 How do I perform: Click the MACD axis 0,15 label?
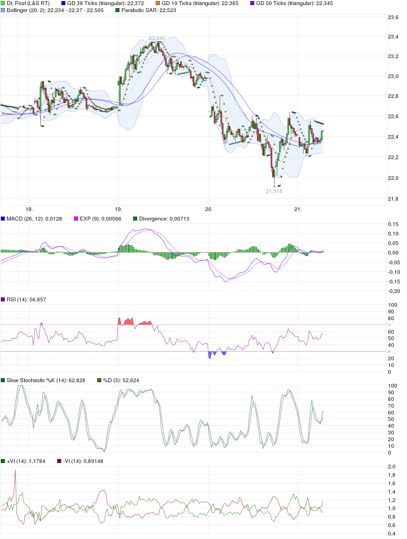point(393,224)
